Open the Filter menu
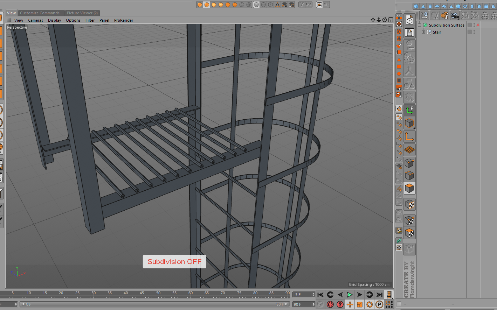This screenshot has width=497, height=310. point(90,20)
